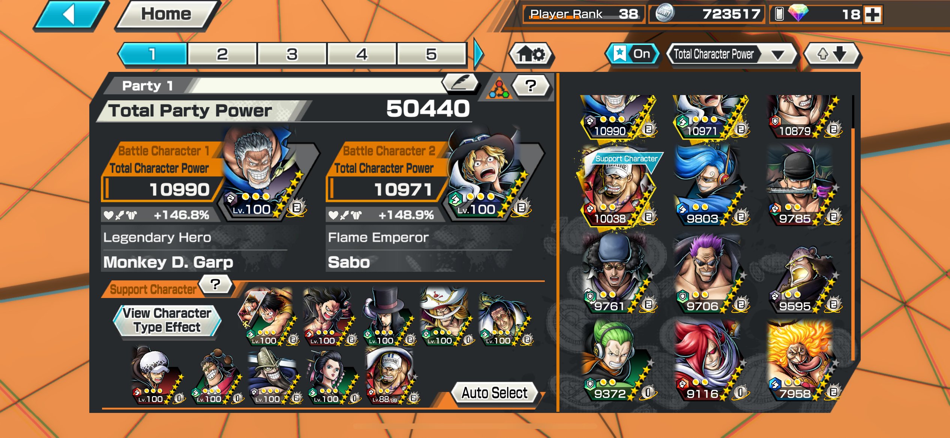Open the party name edit pencil icon
950x438 pixels.
[461, 83]
